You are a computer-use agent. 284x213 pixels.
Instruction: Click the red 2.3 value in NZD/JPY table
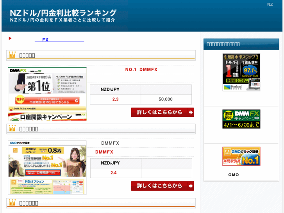(x=115, y=99)
